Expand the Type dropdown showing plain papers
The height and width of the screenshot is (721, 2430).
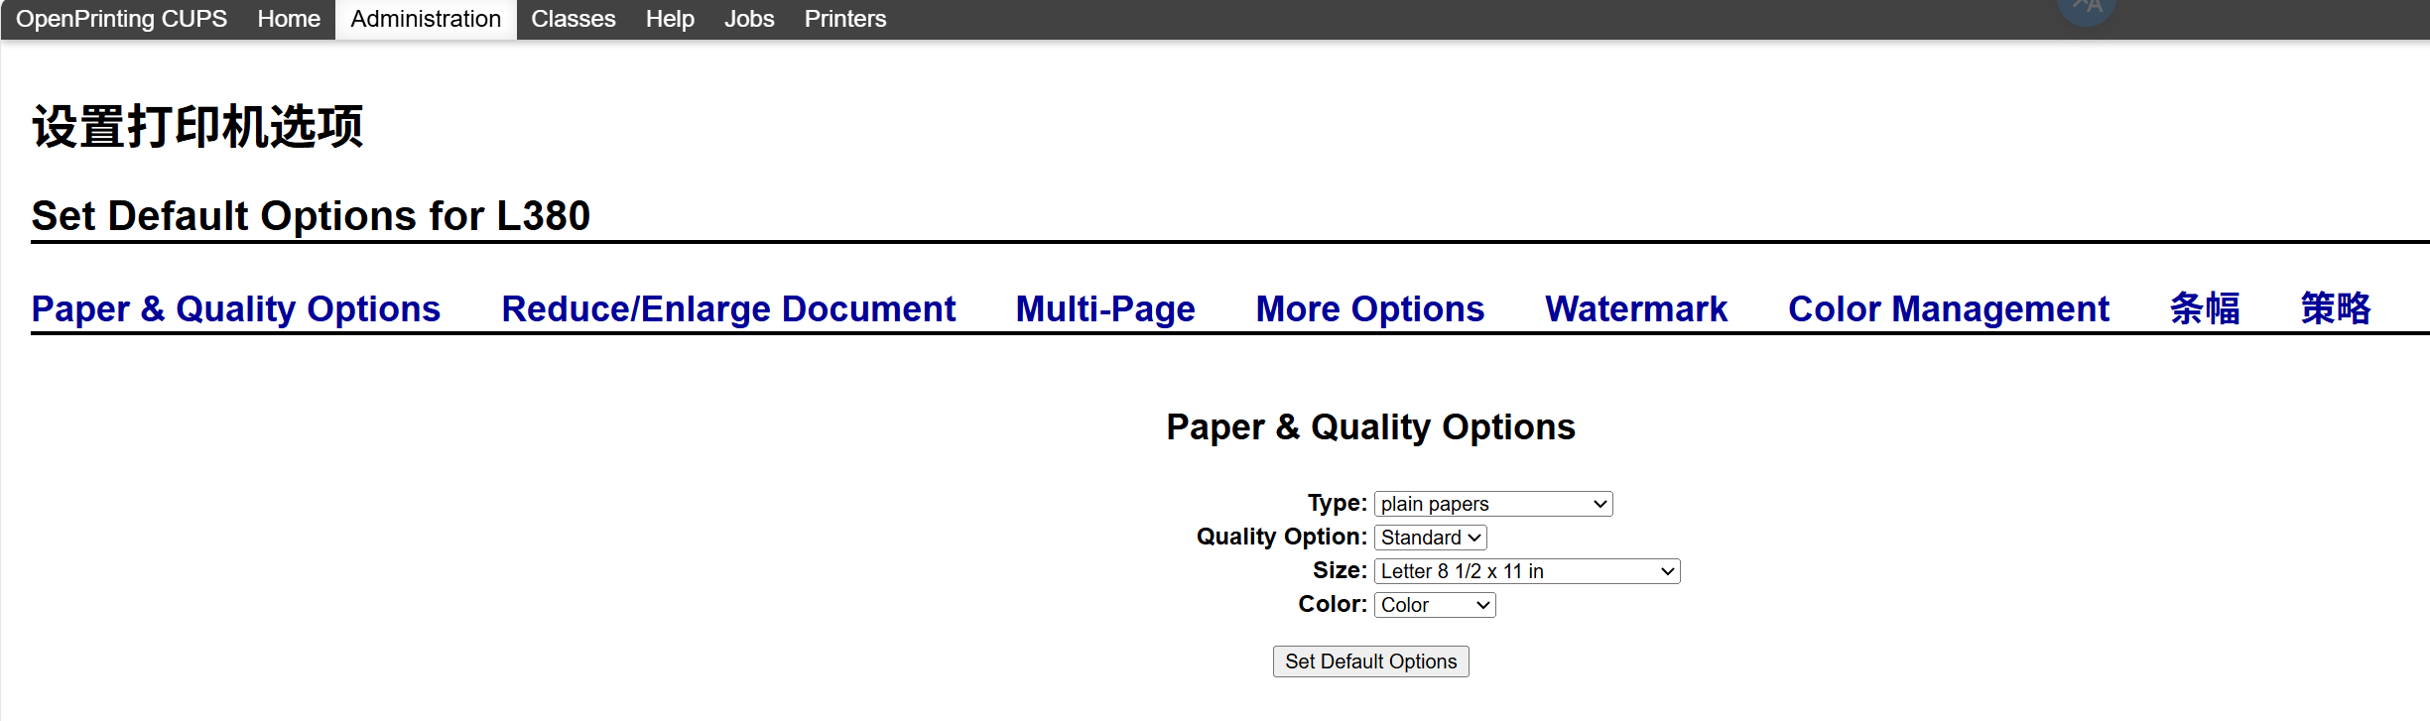pos(1492,504)
